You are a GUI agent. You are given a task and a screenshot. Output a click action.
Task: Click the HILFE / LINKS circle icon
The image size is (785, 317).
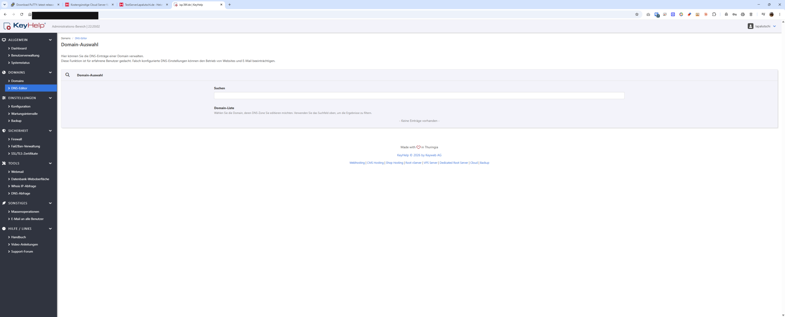point(4,229)
